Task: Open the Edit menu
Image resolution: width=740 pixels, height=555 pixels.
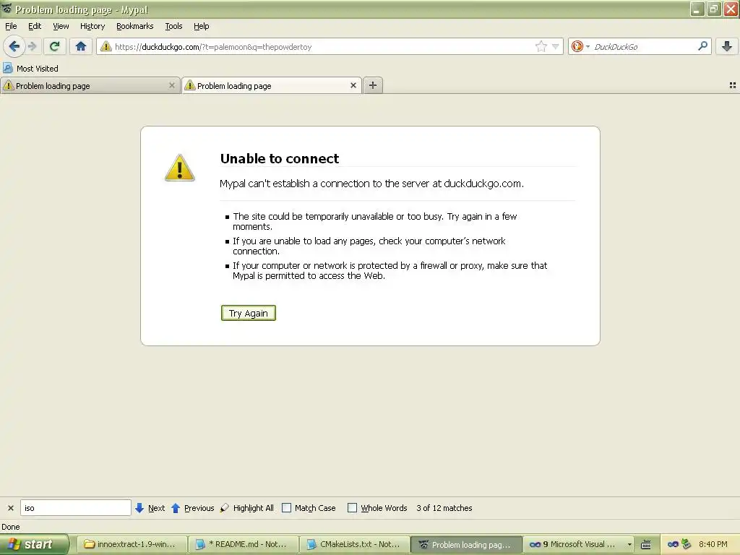Action: pos(35,27)
